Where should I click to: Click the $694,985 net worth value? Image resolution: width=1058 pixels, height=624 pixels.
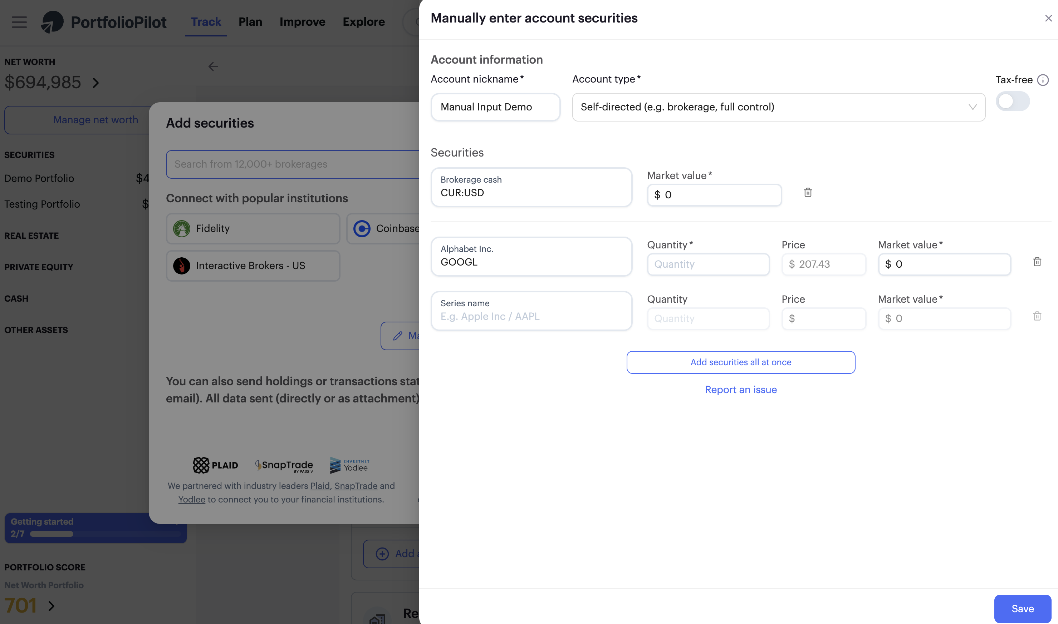click(x=43, y=83)
